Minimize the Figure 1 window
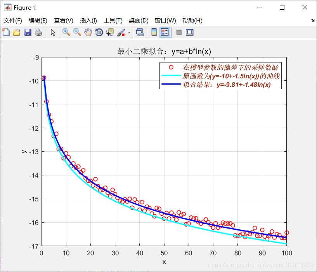 (260, 7)
